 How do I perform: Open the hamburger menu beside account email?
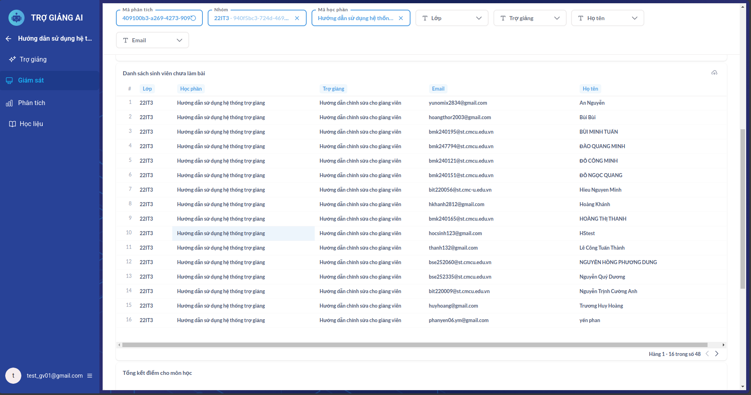(x=90, y=376)
